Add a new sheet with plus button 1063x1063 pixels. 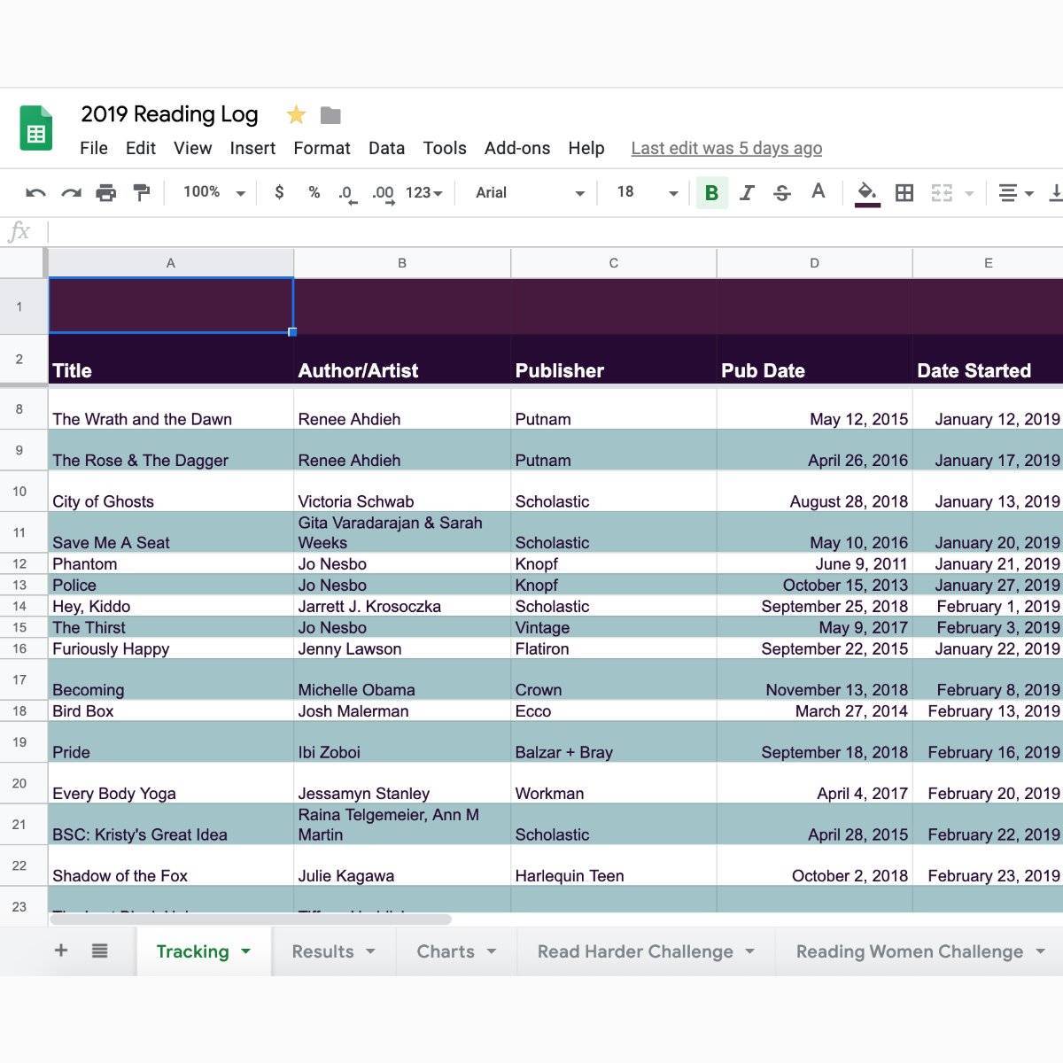coord(61,950)
